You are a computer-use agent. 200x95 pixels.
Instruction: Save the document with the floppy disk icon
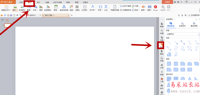tap(5, 15)
